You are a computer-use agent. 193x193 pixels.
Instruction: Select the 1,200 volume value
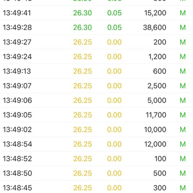[x=157, y=57]
